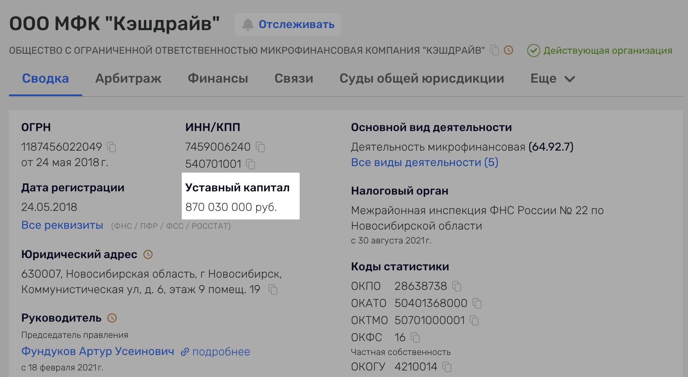Screen dimensions: 688x377
Task: Copy КПП 540701001
Action: pos(251,164)
